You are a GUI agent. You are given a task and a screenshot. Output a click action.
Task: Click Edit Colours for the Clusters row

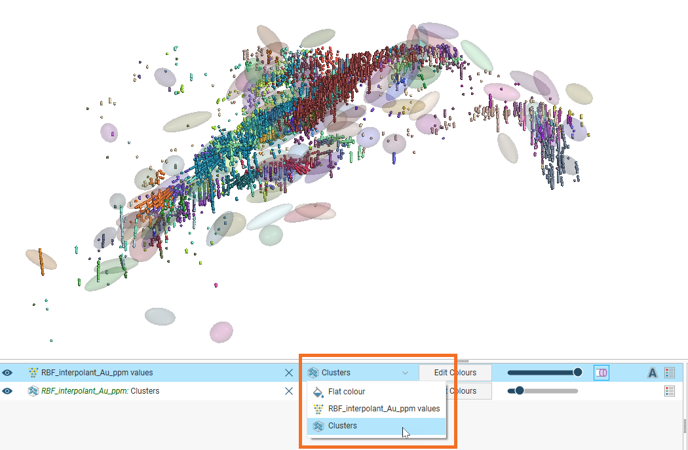tap(468, 391)
